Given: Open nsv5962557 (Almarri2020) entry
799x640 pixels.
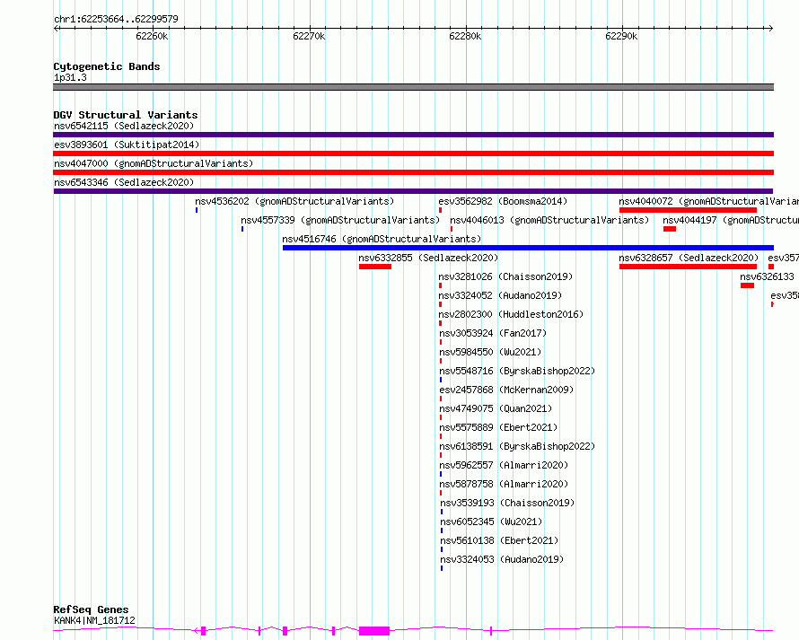Looking at the screenshot, I should click(504, 465).
